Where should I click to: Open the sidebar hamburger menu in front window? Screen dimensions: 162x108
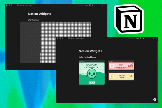(x=60, y=38)
